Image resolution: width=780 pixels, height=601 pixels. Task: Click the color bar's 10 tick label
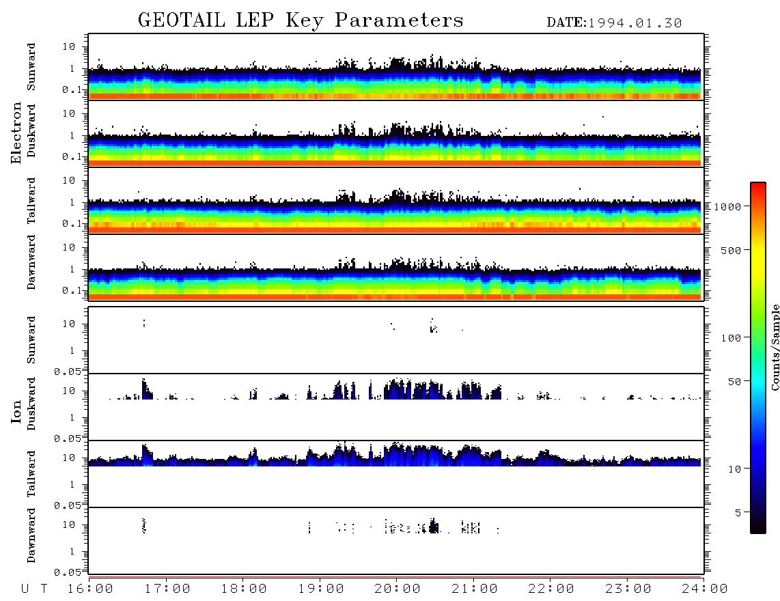click(x=735, y=469)
